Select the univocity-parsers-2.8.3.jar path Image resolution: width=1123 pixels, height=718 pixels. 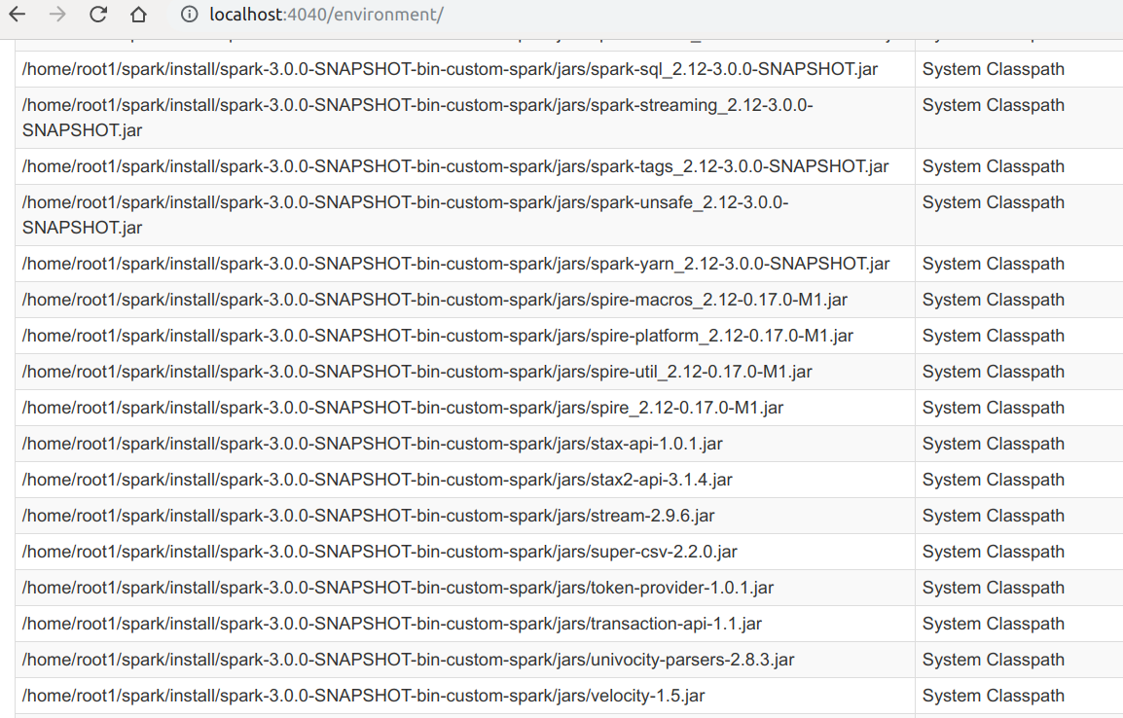click(x=409, y=660)
